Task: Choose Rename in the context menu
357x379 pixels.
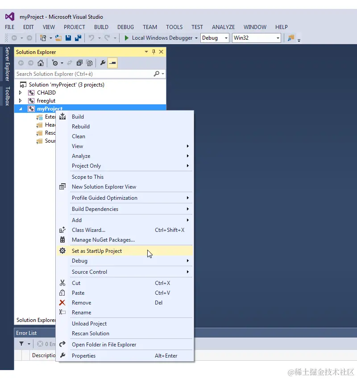Action: tap(125, 313)
